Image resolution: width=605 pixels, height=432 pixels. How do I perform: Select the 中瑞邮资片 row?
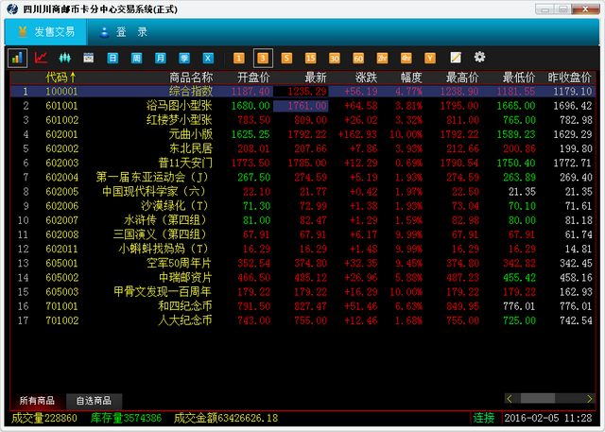coord(302,277)
